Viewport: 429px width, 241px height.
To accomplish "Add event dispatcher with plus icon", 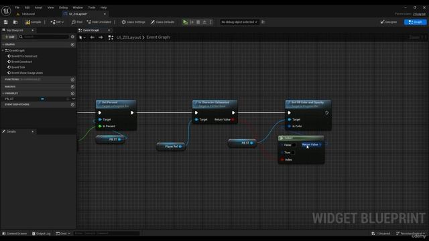I will tap(72, 104).
